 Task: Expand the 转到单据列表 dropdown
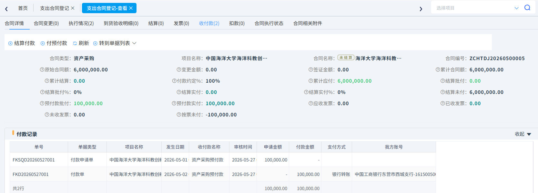[115, 43]
